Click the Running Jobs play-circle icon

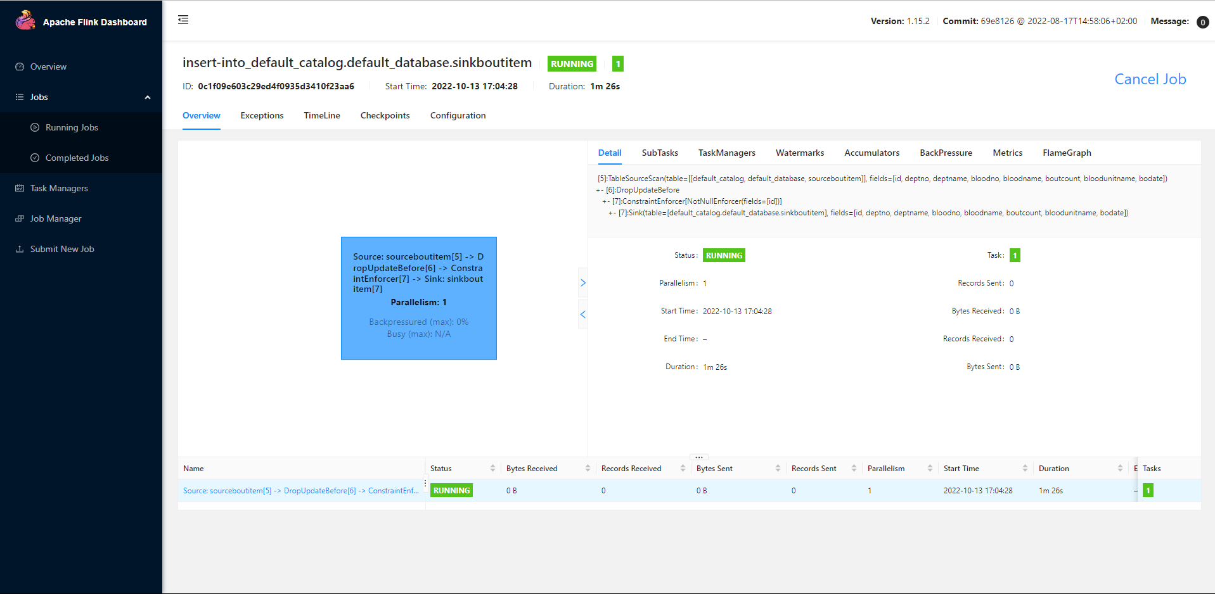[35, 127]
